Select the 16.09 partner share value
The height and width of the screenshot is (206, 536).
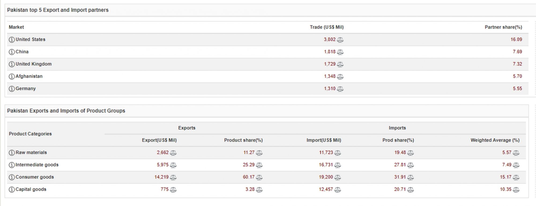pyautogui.click(x=516, y=39)
